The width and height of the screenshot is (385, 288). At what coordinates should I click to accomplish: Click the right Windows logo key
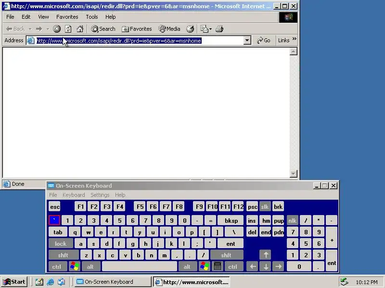click(x=204, y=266)
